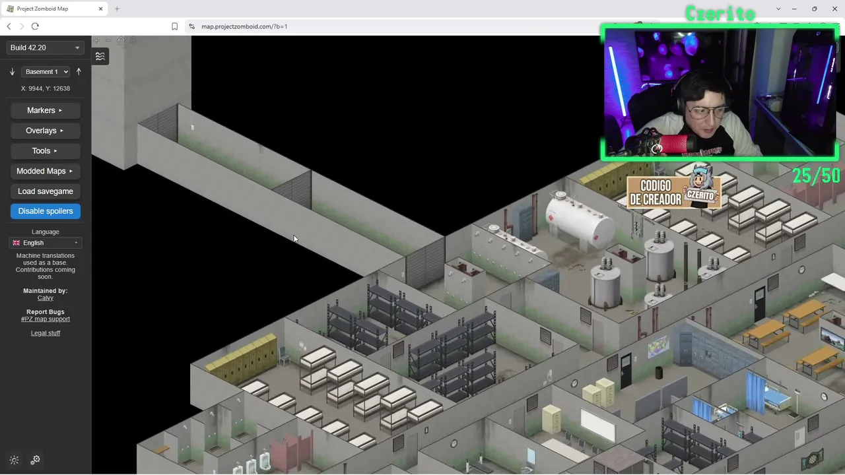Open the Basement 1 floor selector
Image resolution: width=845 pixels, height=475 pixels.
point(46,72)
